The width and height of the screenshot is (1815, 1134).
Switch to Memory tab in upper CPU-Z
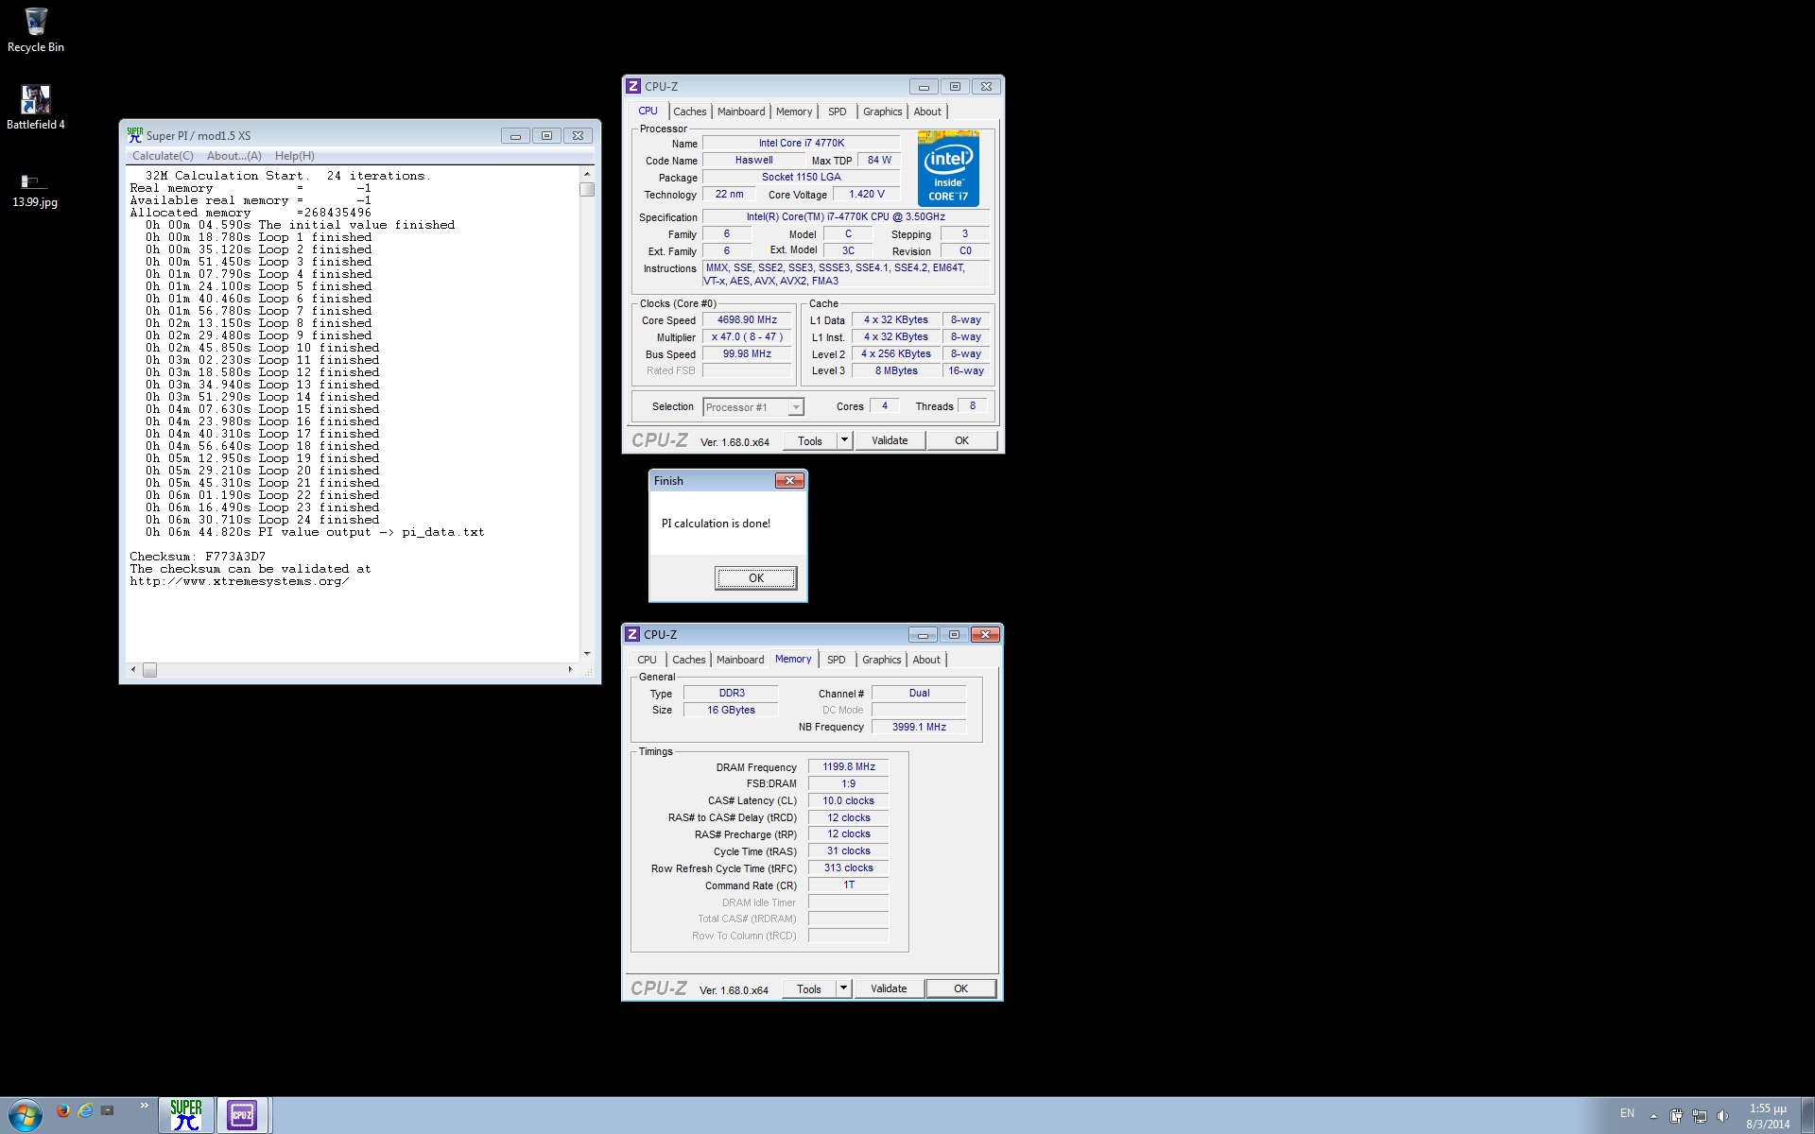click(794, 112)
